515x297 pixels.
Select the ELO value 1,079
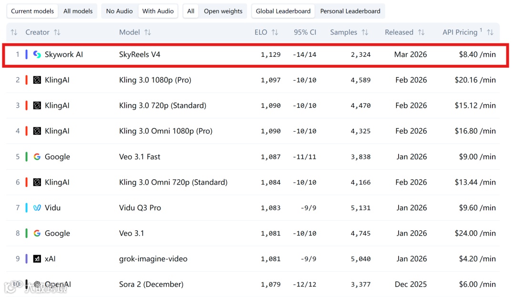(271, 285)
